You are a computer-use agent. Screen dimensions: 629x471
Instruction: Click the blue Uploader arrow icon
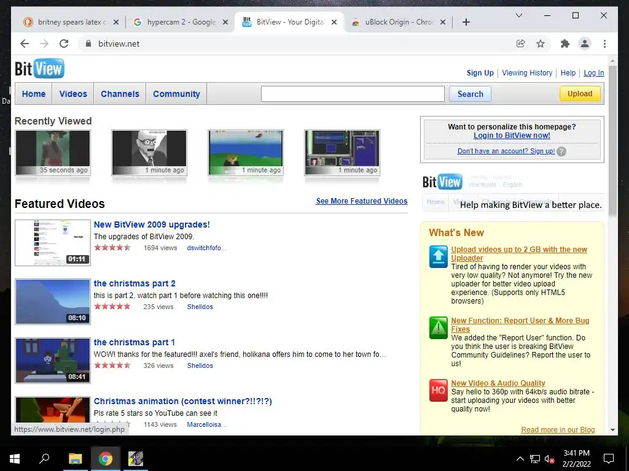pos(438,256)
